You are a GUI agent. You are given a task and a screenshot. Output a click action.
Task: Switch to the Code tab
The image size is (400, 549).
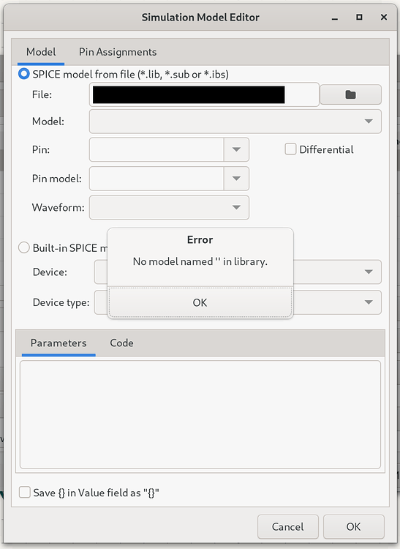[121, 343]
